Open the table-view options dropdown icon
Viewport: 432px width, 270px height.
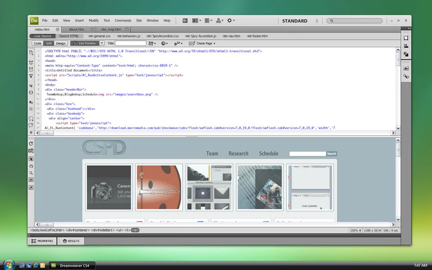(x=209, y=21)
